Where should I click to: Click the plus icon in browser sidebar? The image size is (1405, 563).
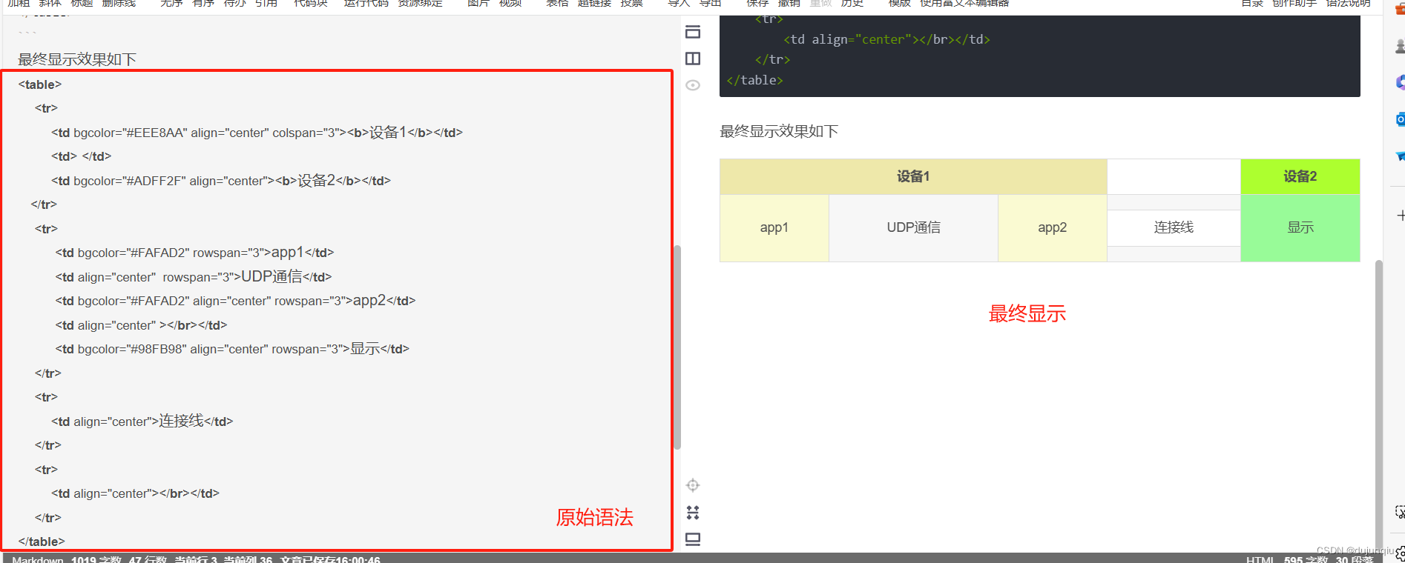(x=1401, y=216)
